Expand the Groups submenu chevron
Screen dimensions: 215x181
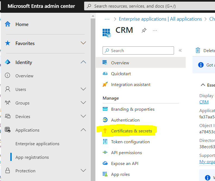[83, 103]
